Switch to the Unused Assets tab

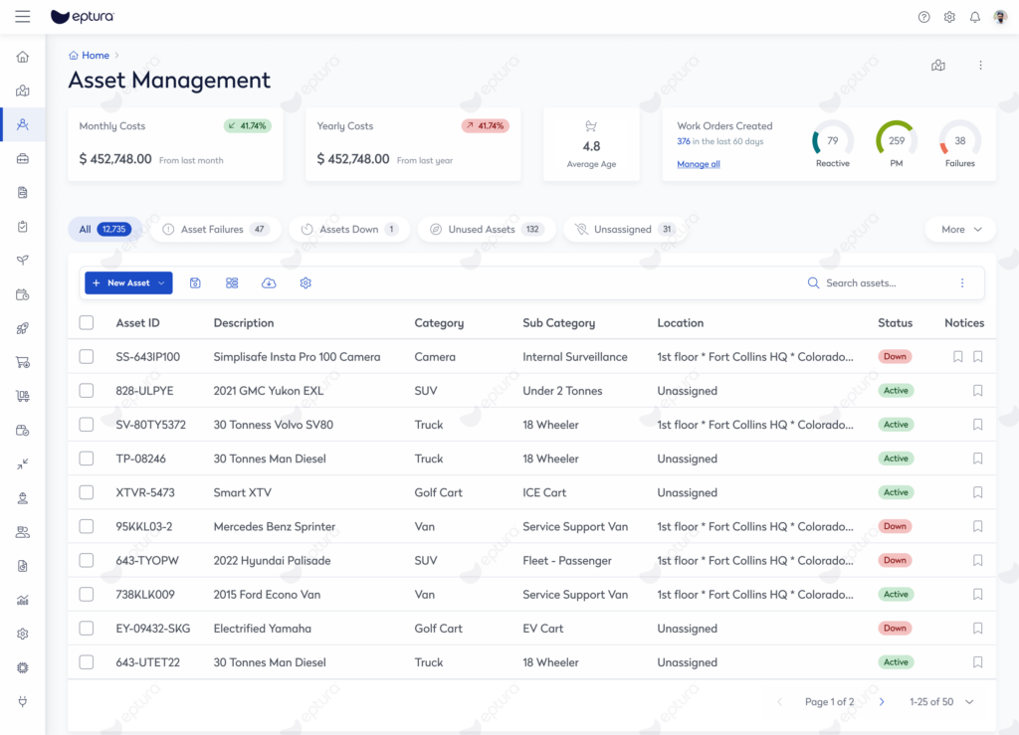tap(486, 230)
